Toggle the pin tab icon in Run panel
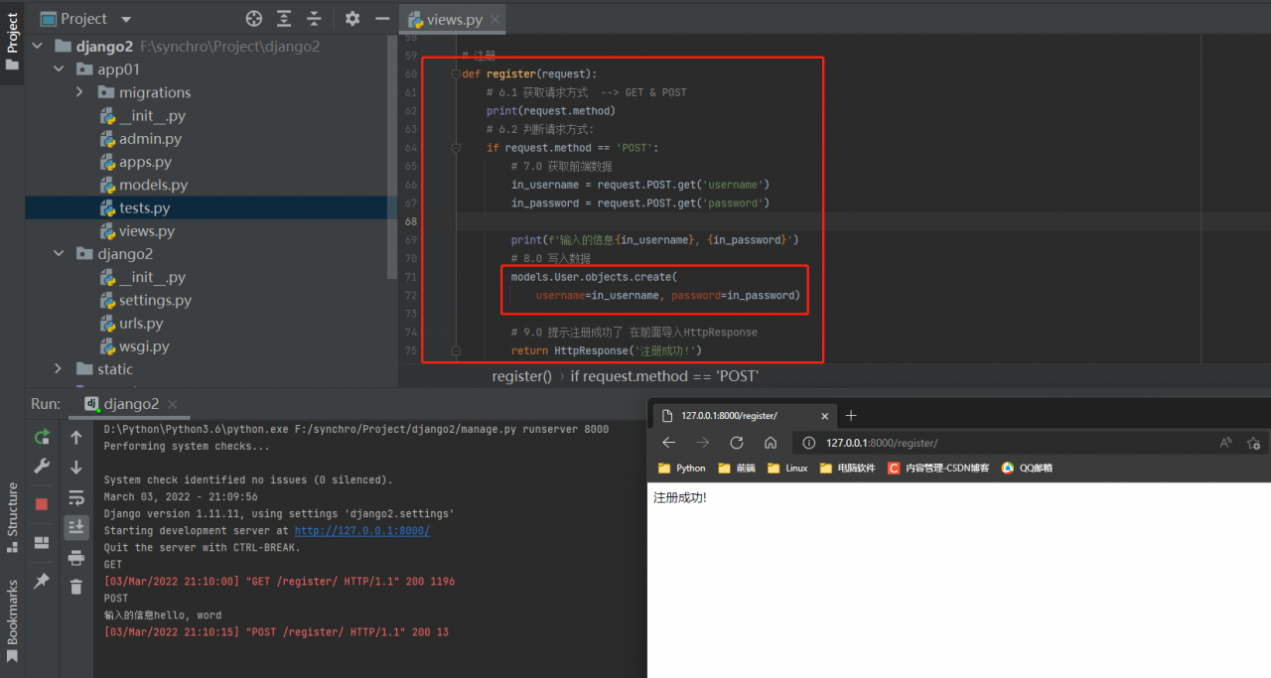 point(42,581)
